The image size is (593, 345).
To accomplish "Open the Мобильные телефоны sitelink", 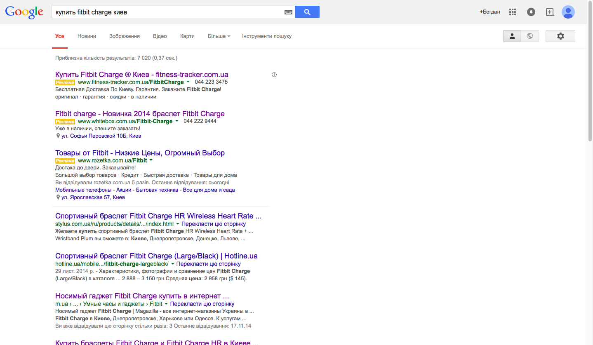I will click(83, 190).
